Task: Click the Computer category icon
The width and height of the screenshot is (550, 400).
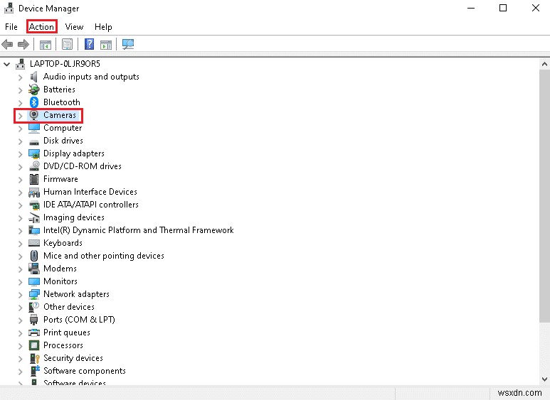Action: 34,128
